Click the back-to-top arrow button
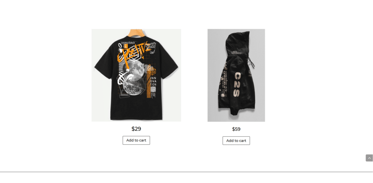This screenshot has width=373, height=183. [369, 158]
